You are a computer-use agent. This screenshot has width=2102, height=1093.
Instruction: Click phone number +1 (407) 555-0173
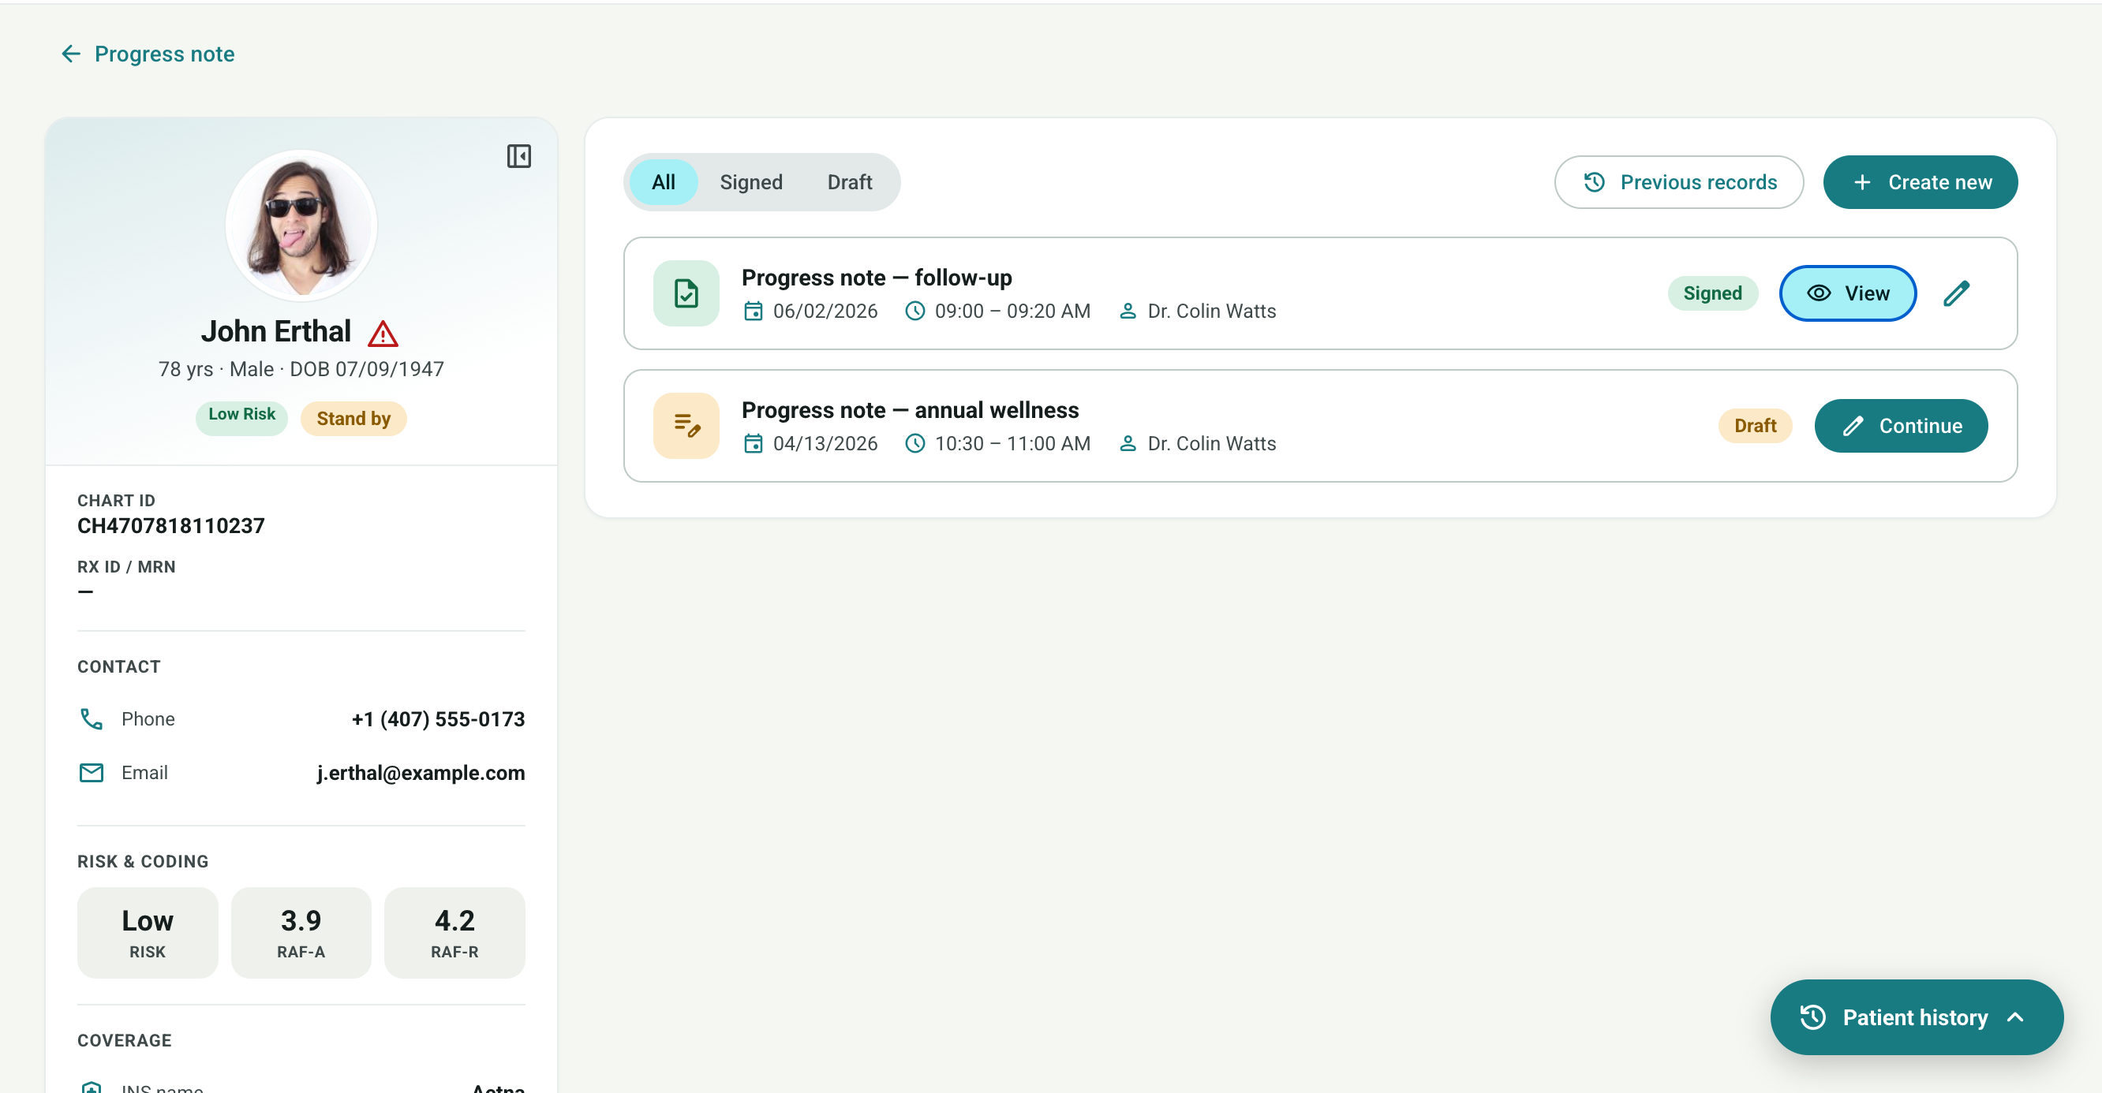437,718
